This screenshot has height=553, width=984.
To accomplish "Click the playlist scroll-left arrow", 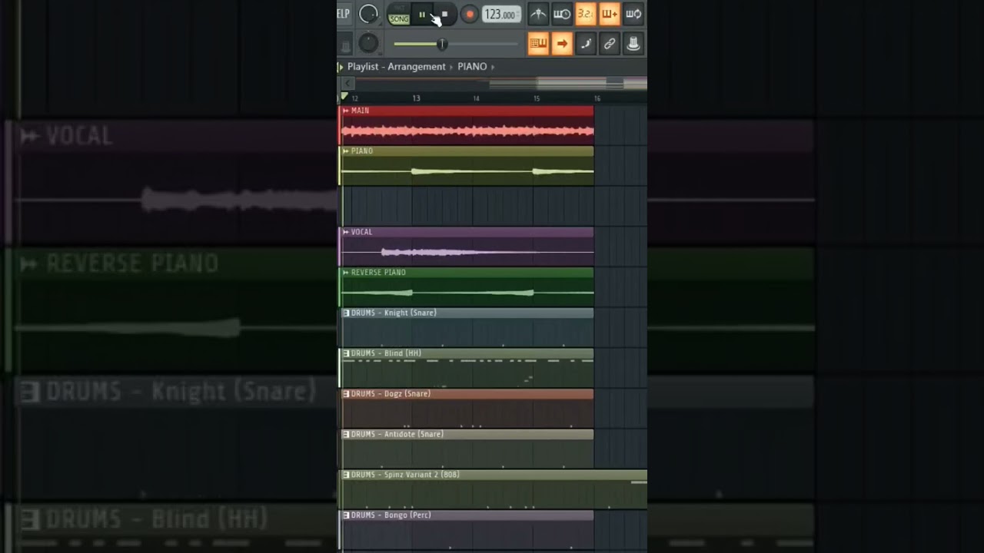I will pos(347,83).
